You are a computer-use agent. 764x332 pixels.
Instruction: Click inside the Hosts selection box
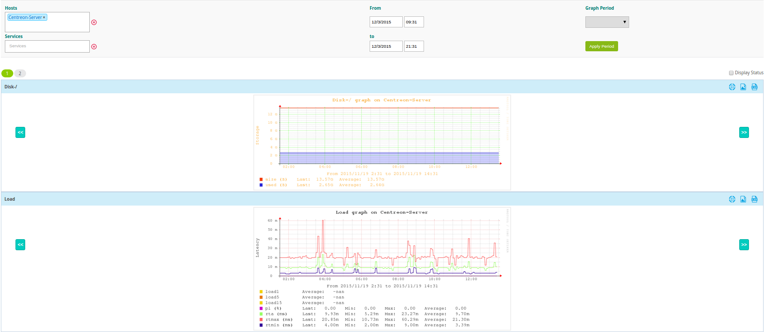pos(47,22)
